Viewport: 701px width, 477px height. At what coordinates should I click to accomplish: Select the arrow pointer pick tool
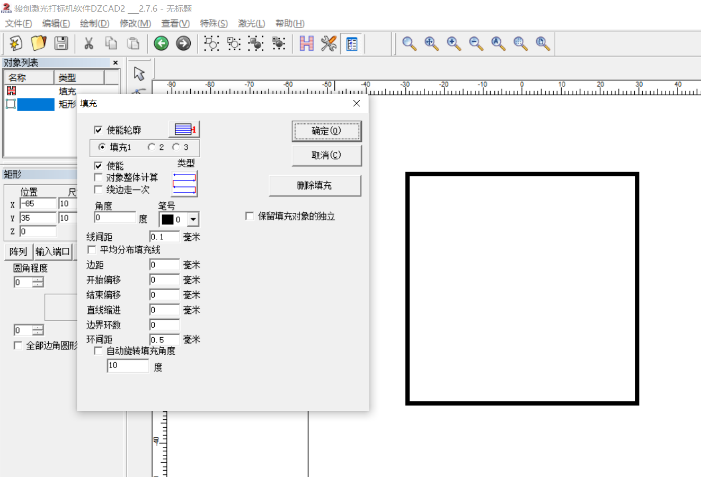[139, 73]
